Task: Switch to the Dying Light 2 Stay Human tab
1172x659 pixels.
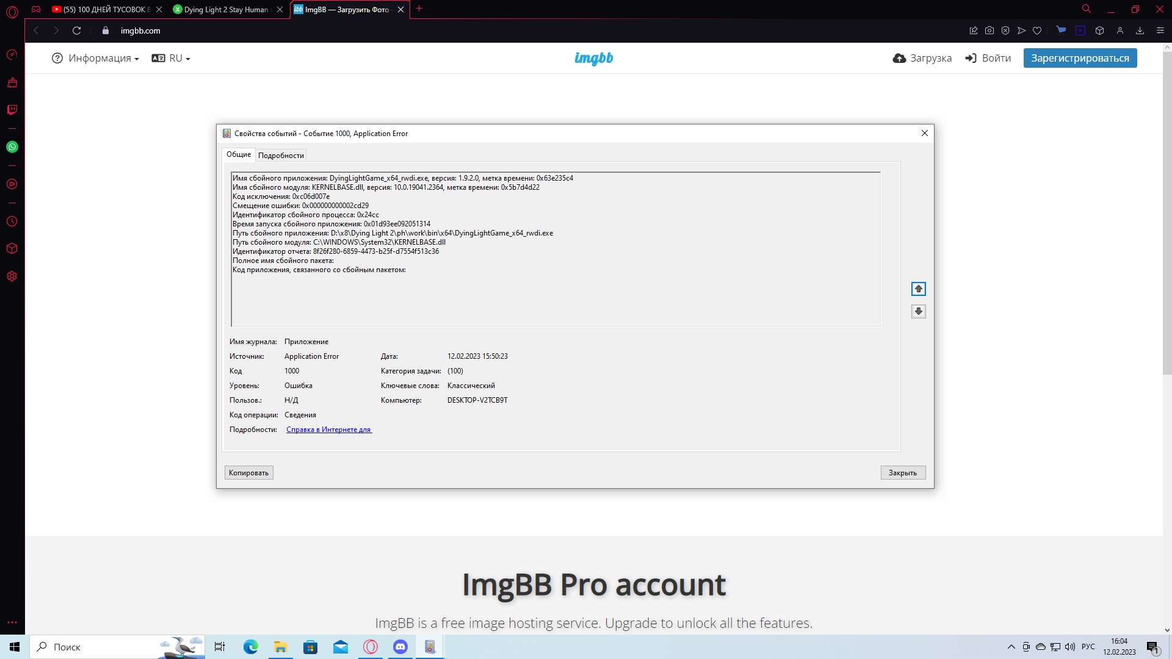Action: pos(226,9)
